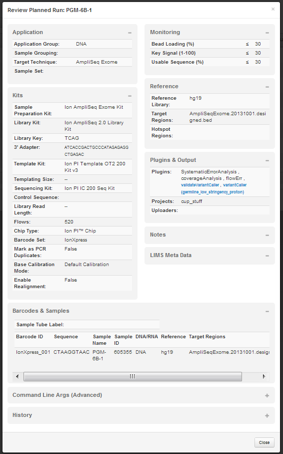Expand Command Line Args (Advanced) section
This screenshot has height=454, width=283.
[267, 395]
